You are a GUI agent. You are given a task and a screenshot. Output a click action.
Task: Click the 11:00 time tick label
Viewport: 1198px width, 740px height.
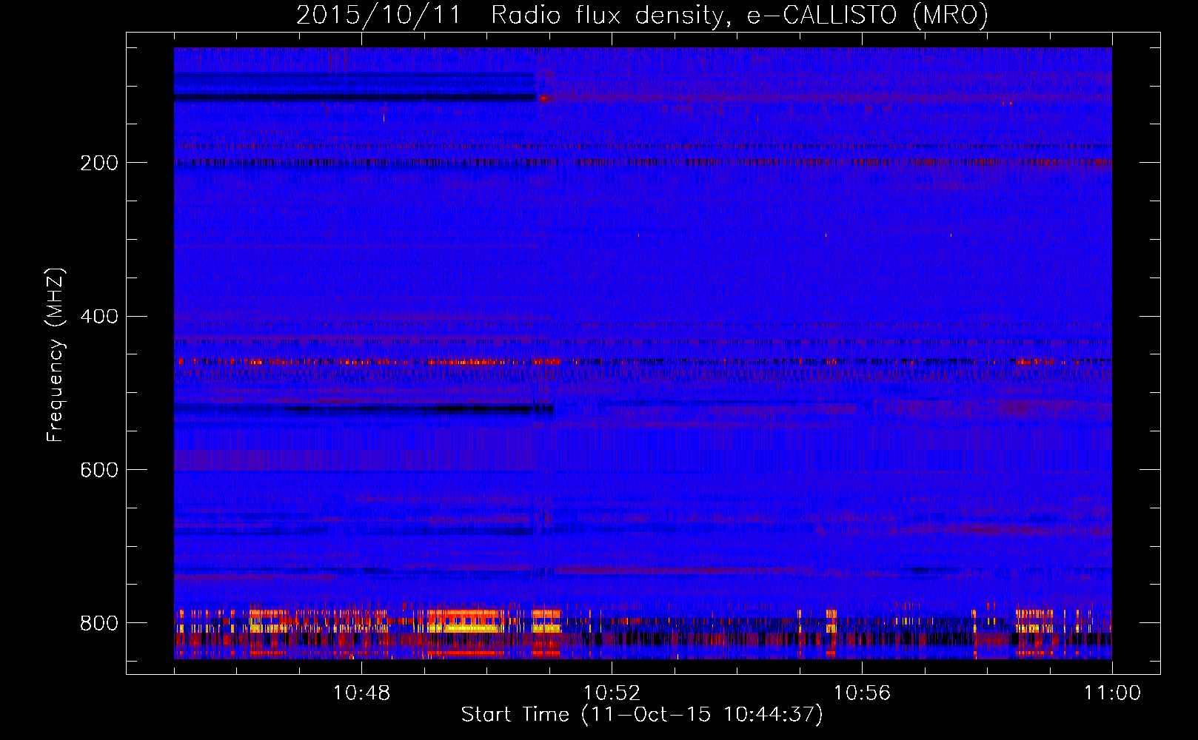click(1112, 693)
